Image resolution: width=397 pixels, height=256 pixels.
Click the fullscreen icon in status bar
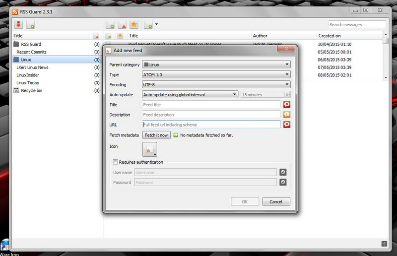point(384,244)
